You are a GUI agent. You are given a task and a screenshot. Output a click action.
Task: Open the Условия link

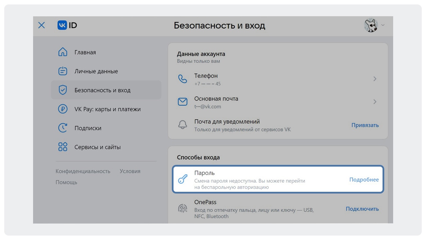[x=130, y=171]
